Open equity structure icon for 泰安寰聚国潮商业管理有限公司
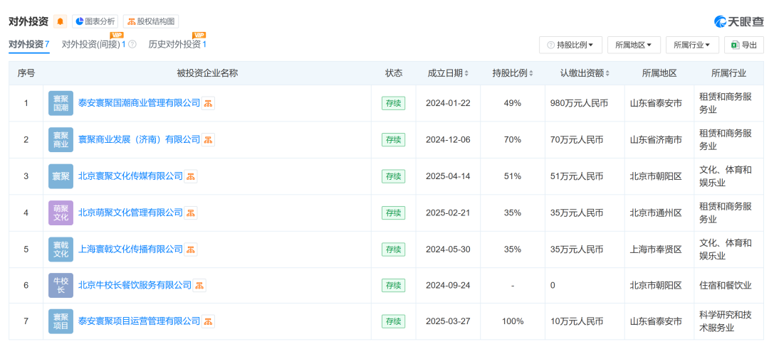The height and width of the screenshot is (344, 769). [x=209, y=103]
